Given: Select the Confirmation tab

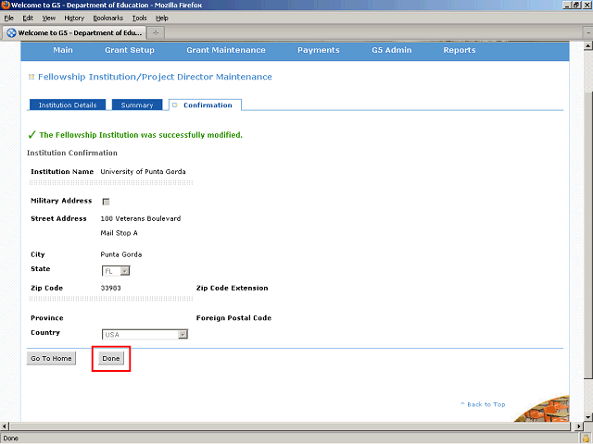Looking at the screenshot, I should pos(205,105).
